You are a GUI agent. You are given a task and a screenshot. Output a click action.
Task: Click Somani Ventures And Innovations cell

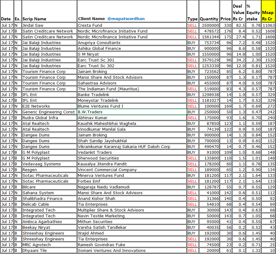pyautogui.click(x=132, y=250)
